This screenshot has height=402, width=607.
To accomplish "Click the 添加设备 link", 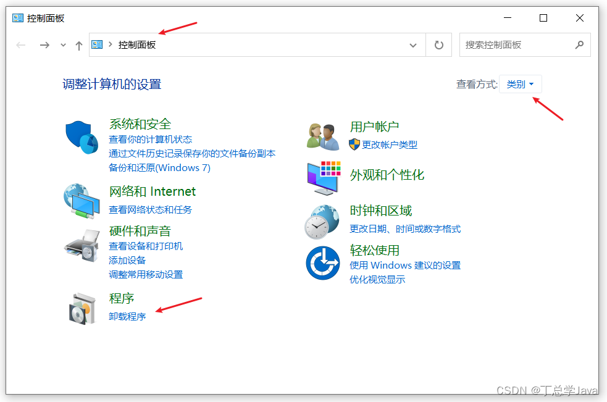I will 127,260.
